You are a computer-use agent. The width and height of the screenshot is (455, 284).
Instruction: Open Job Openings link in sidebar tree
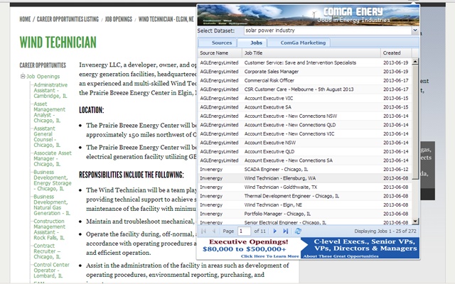(43, 76)
